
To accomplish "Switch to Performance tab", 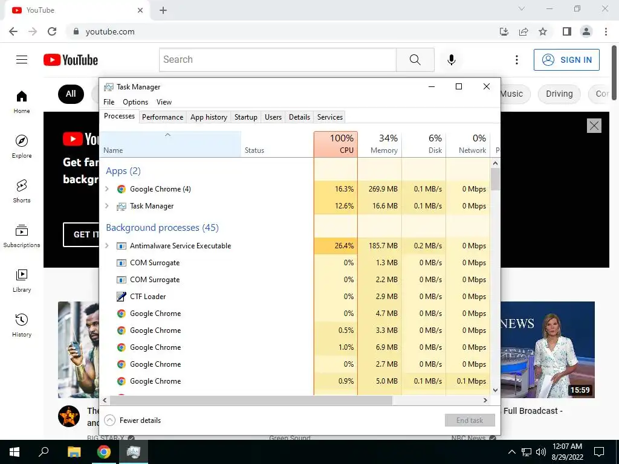I will 163,117.
